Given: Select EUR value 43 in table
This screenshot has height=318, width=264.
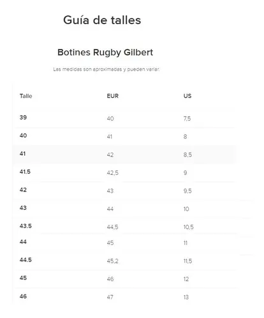Looking at the screenshot, I should click(x=110, y=191).
